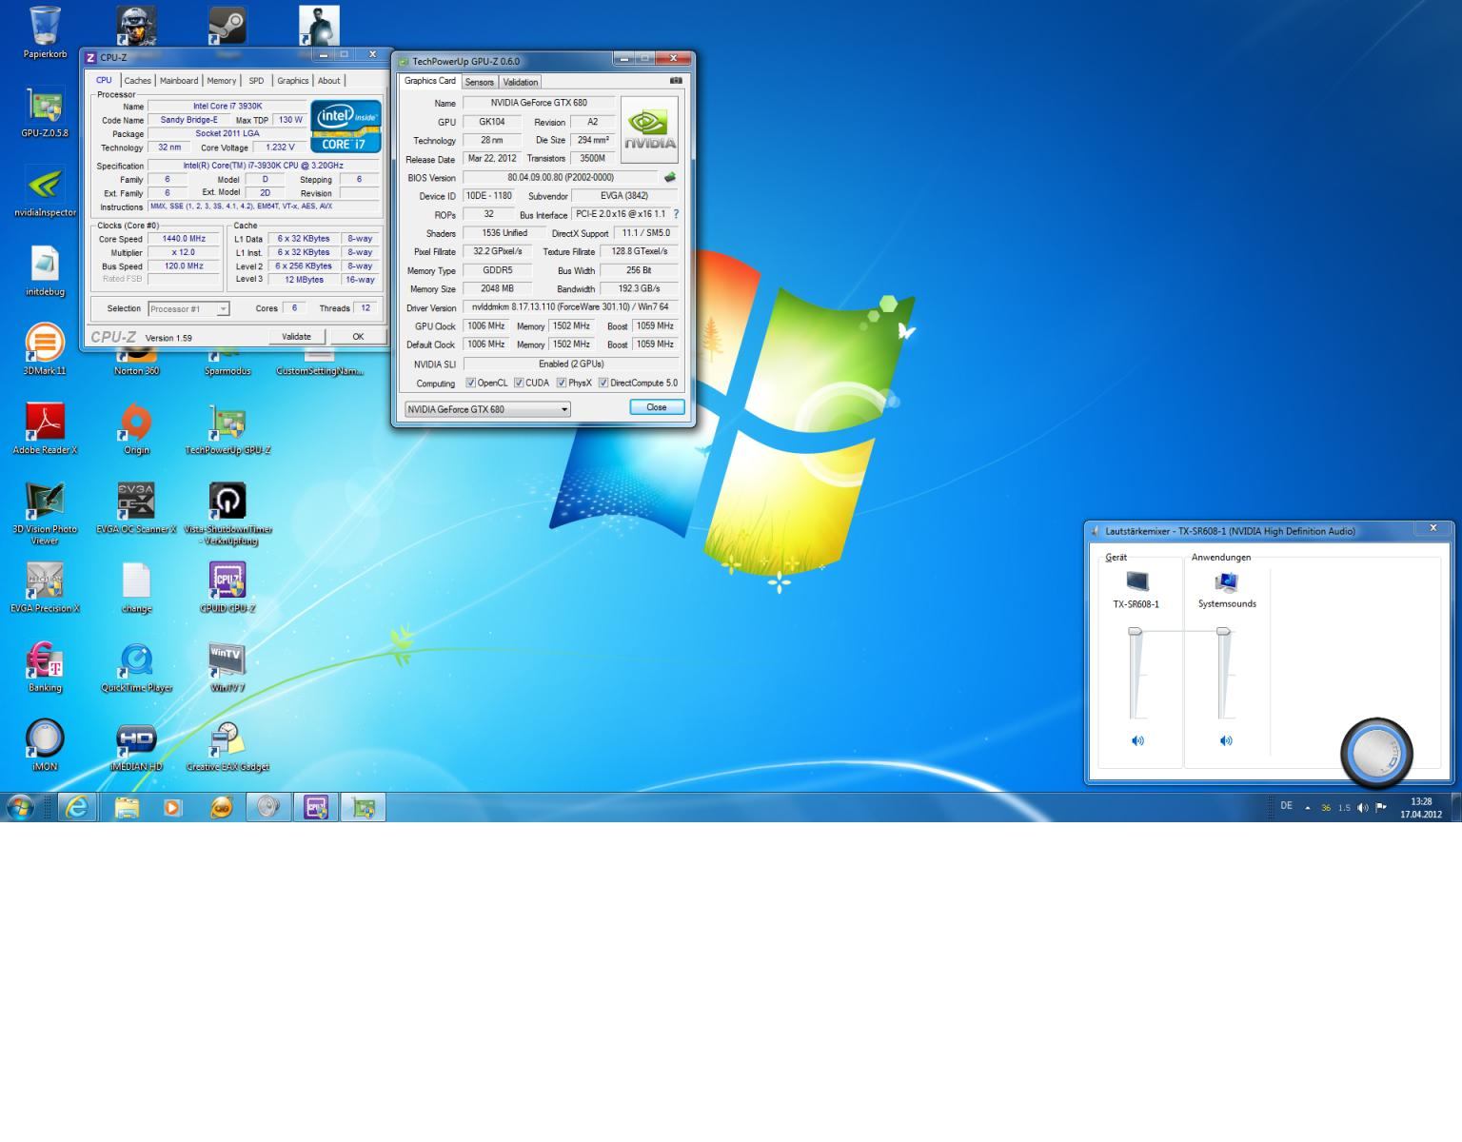Click the TX-SR608-1 volume slider handle

point(1135,631)
